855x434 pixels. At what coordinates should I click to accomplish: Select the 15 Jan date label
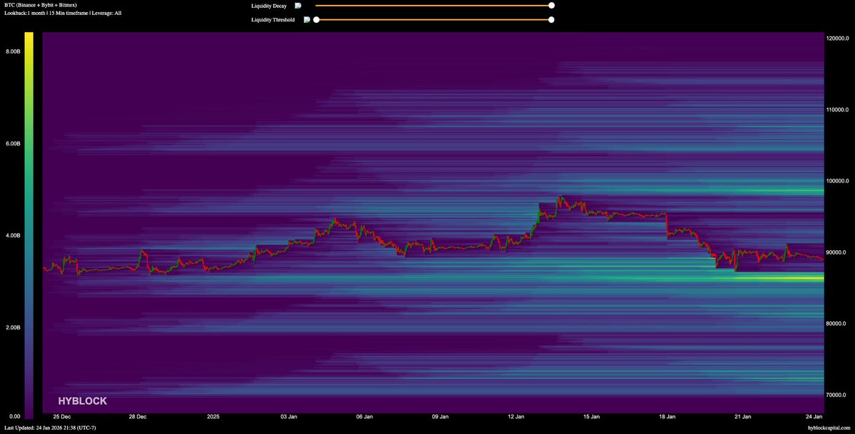click(x=591, y=416)
